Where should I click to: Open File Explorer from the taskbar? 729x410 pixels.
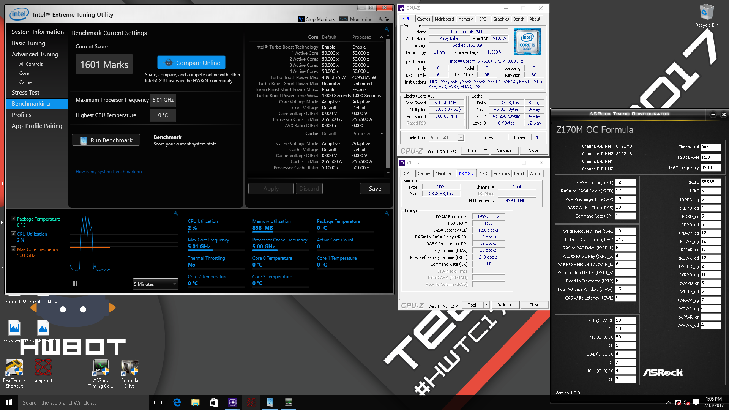195,402
